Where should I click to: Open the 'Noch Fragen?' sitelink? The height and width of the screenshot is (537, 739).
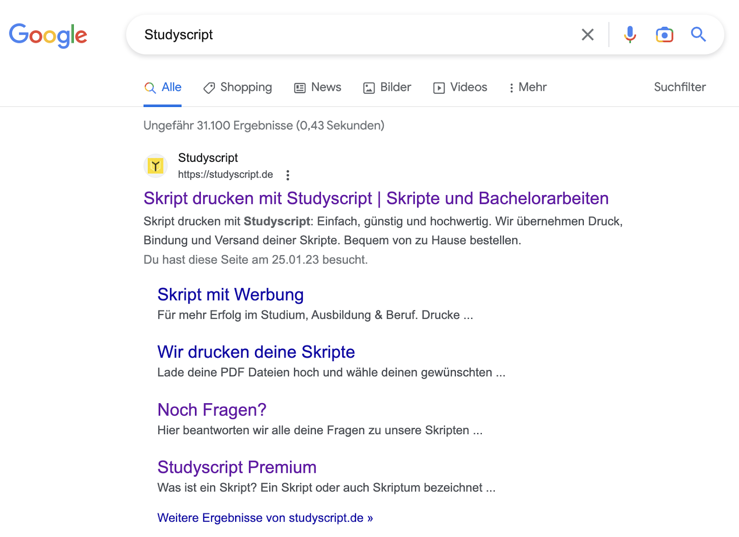click(212, 410)
